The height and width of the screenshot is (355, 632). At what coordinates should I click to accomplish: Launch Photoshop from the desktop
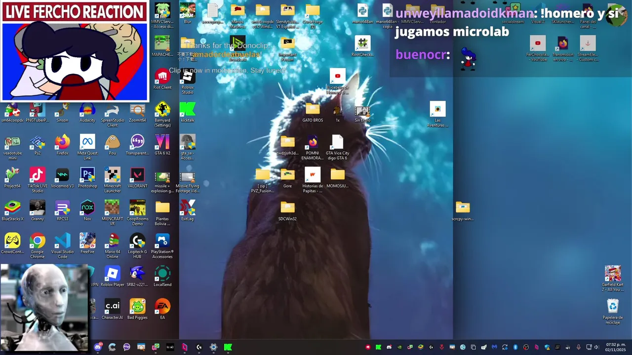(x=87, y=178)
